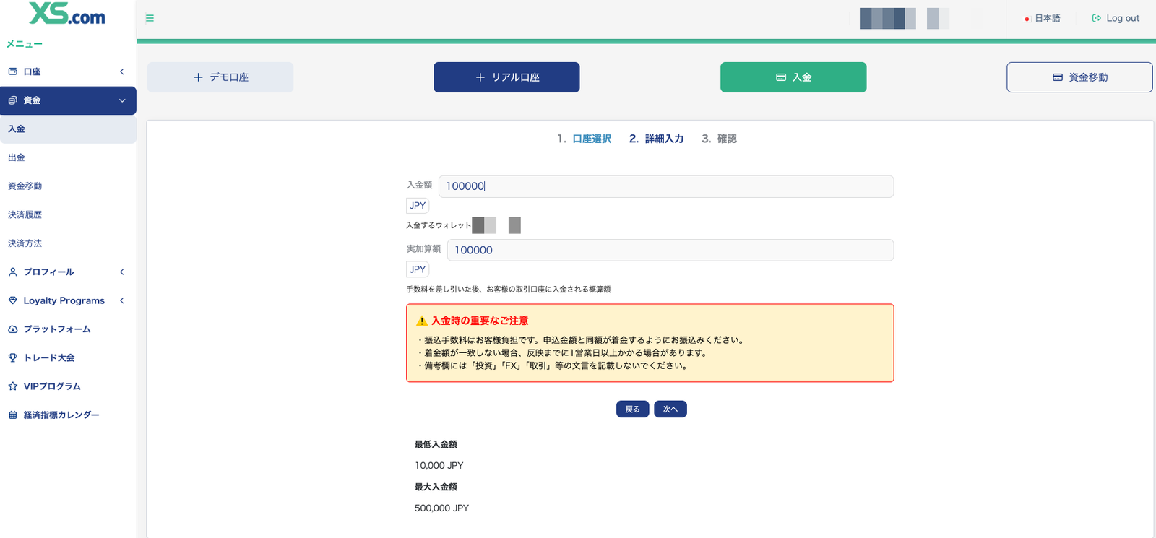Click the 入金するウォレット label
Viewport: 1156px width, 538px height.
pyautogui.click(x=439, y=226)
